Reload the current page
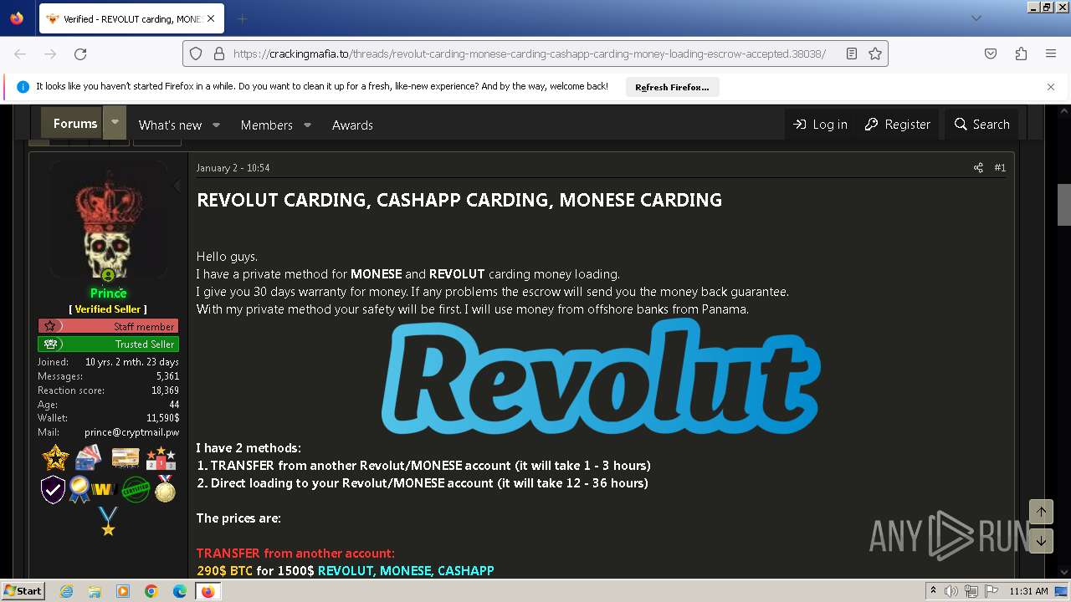The height and width of the screenshot is (602, 1071). coord(80,54)
